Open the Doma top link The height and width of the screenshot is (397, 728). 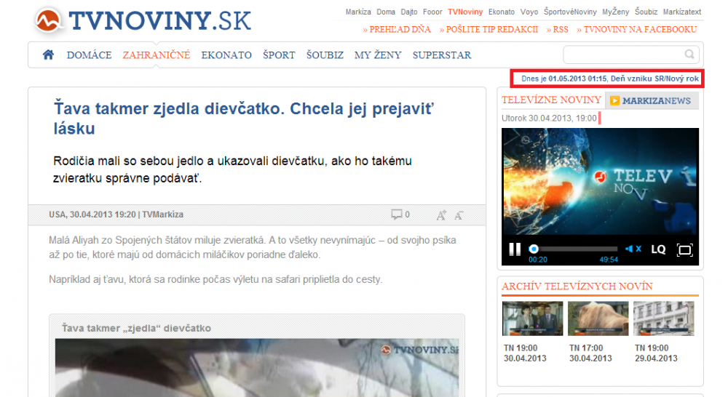click(x=386, y=12)
